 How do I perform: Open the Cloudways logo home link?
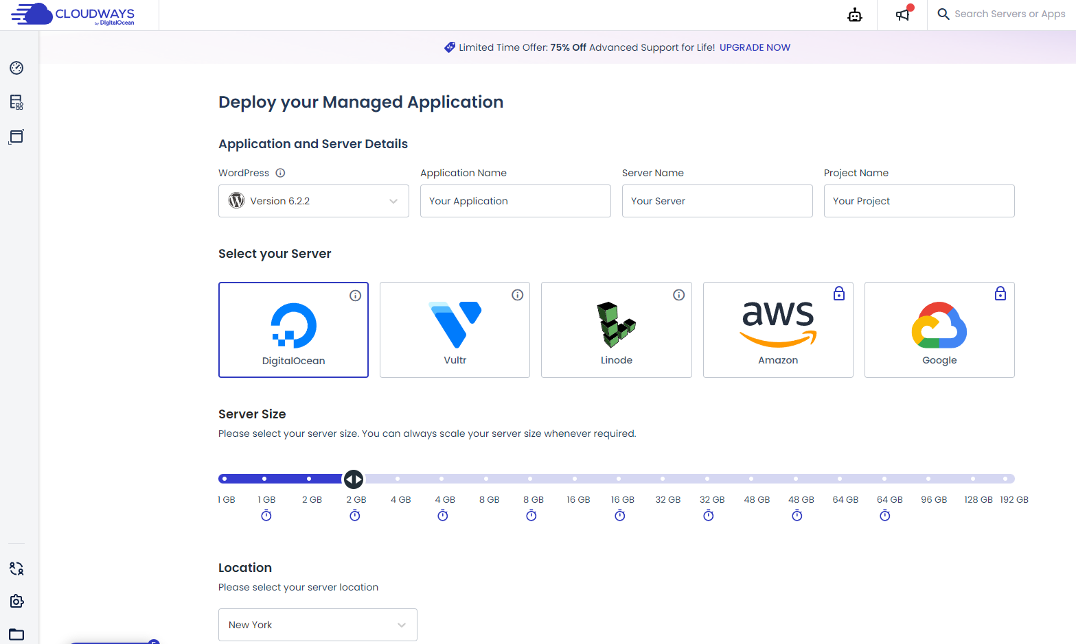[x=73, y=14]
